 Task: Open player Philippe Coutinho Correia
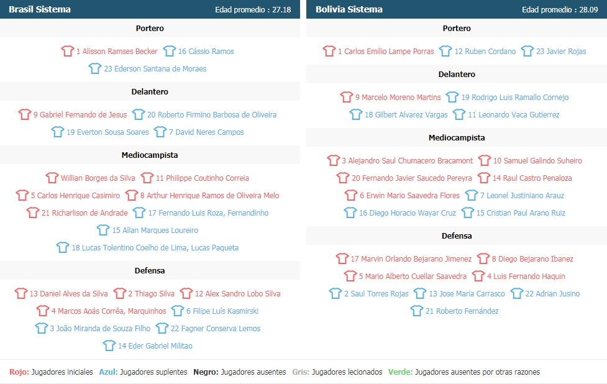tap(202, 178)
